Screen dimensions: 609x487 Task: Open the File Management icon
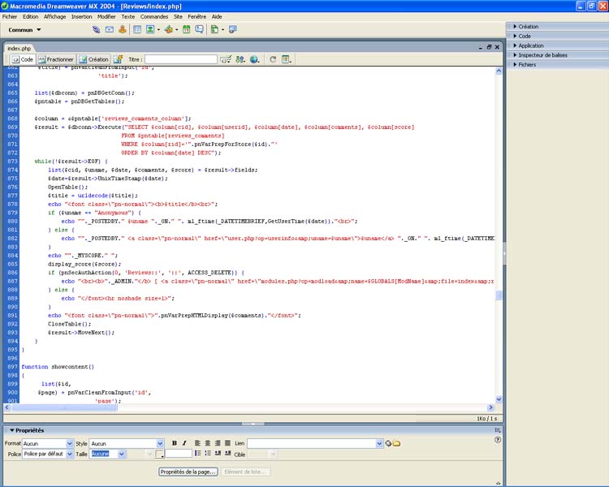240,59
